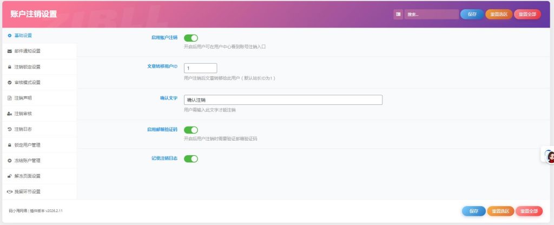Click the hint 开启后用户可在用户中心看到账号注销入口
Image resolution: width=554 pixels, height=225 pixels.
(x=225, y=47)
